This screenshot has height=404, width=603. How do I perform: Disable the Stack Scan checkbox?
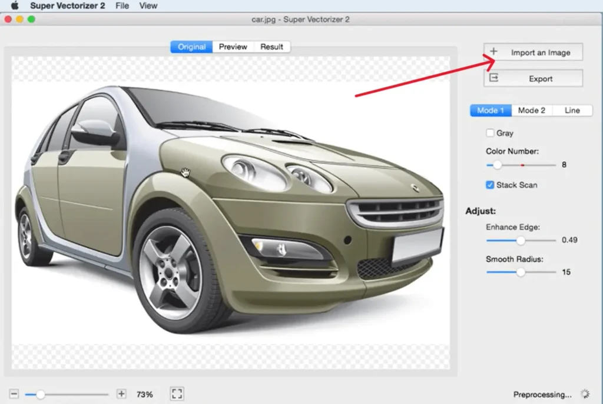point(489,185)
